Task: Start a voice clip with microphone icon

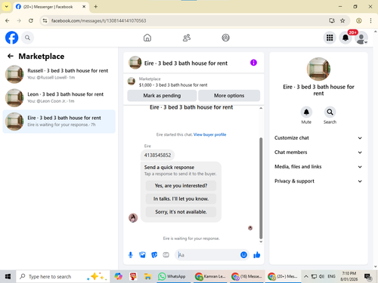Action: (x=131, y=255)
